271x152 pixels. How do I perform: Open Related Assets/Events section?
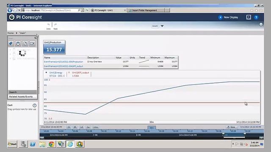pyautogui.click(x=22, y=97)
